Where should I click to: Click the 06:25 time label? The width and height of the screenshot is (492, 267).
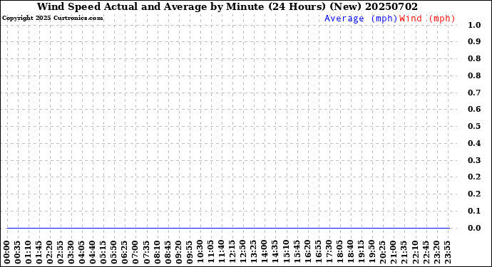pos(125,253)
